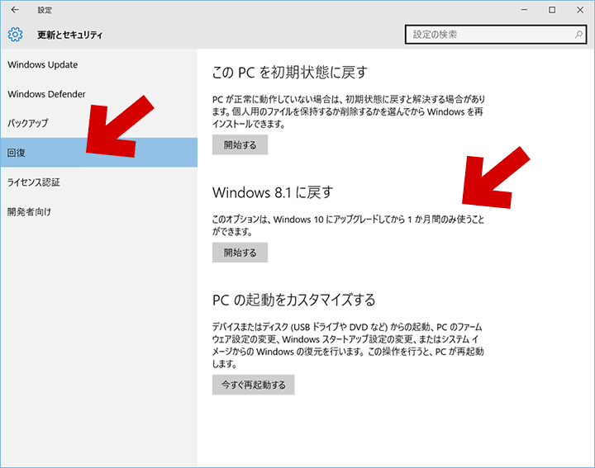Start rollback under Windows 8.1 に戻す

coord(240,253)
